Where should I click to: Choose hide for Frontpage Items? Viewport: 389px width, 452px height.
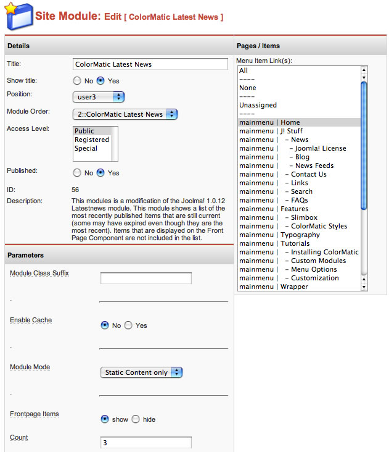coord(136,419)
